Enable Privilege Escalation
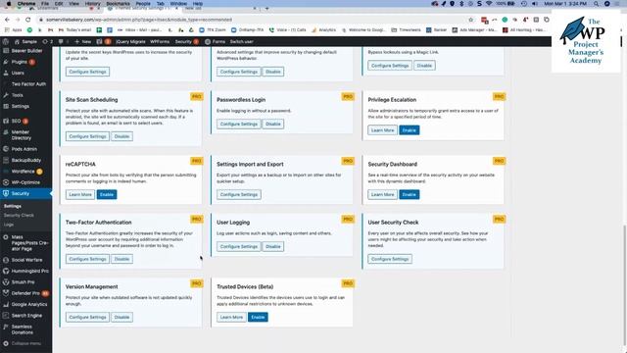The height and width of the screenshot is (353, 627). coord(410,130)
